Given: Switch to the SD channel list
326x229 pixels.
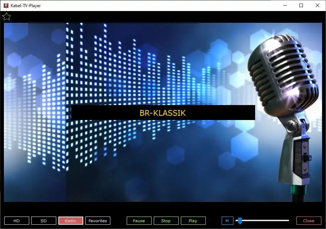Looking at the screenshot, I should tap(44, 221).
